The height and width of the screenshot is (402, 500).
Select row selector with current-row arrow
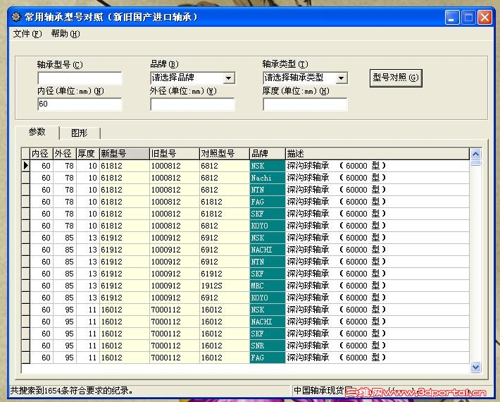[x=25, y=166]
